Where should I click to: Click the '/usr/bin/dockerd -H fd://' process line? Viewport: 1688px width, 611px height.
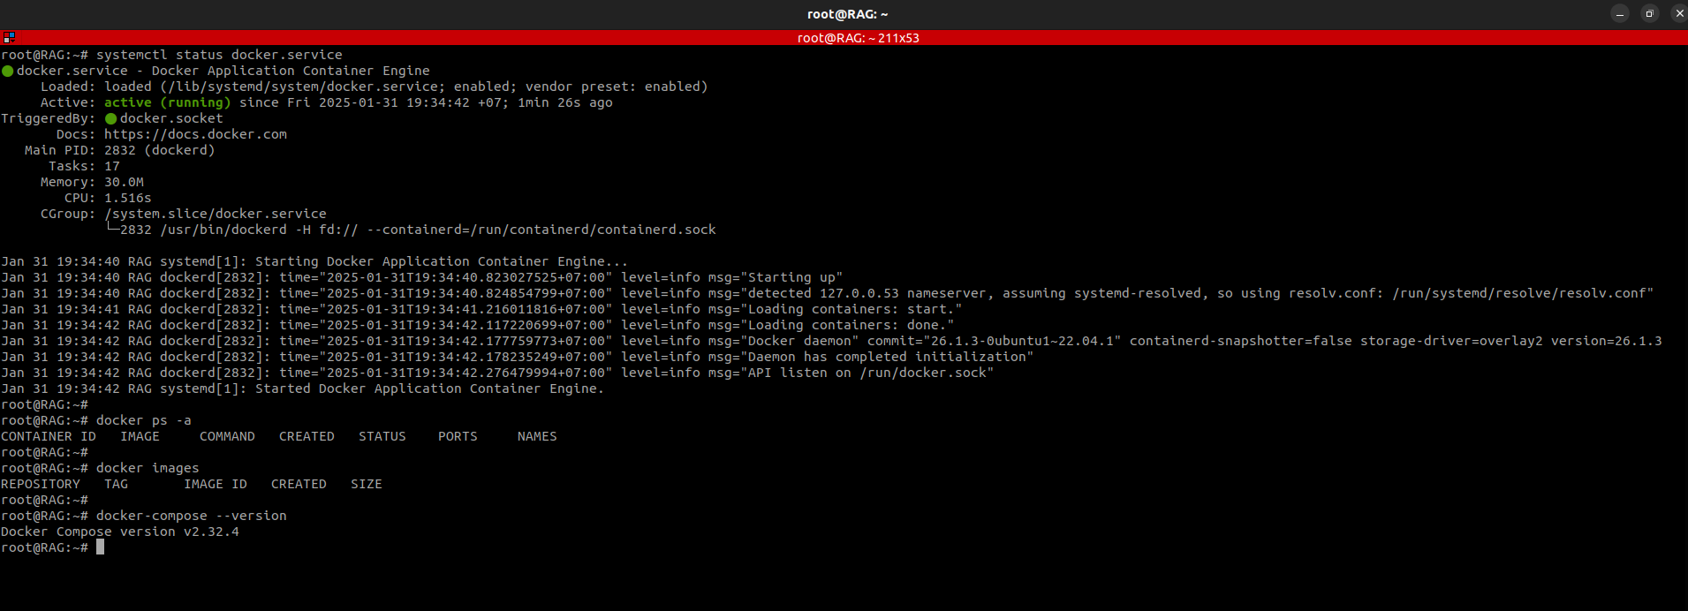tap(259, 230)
